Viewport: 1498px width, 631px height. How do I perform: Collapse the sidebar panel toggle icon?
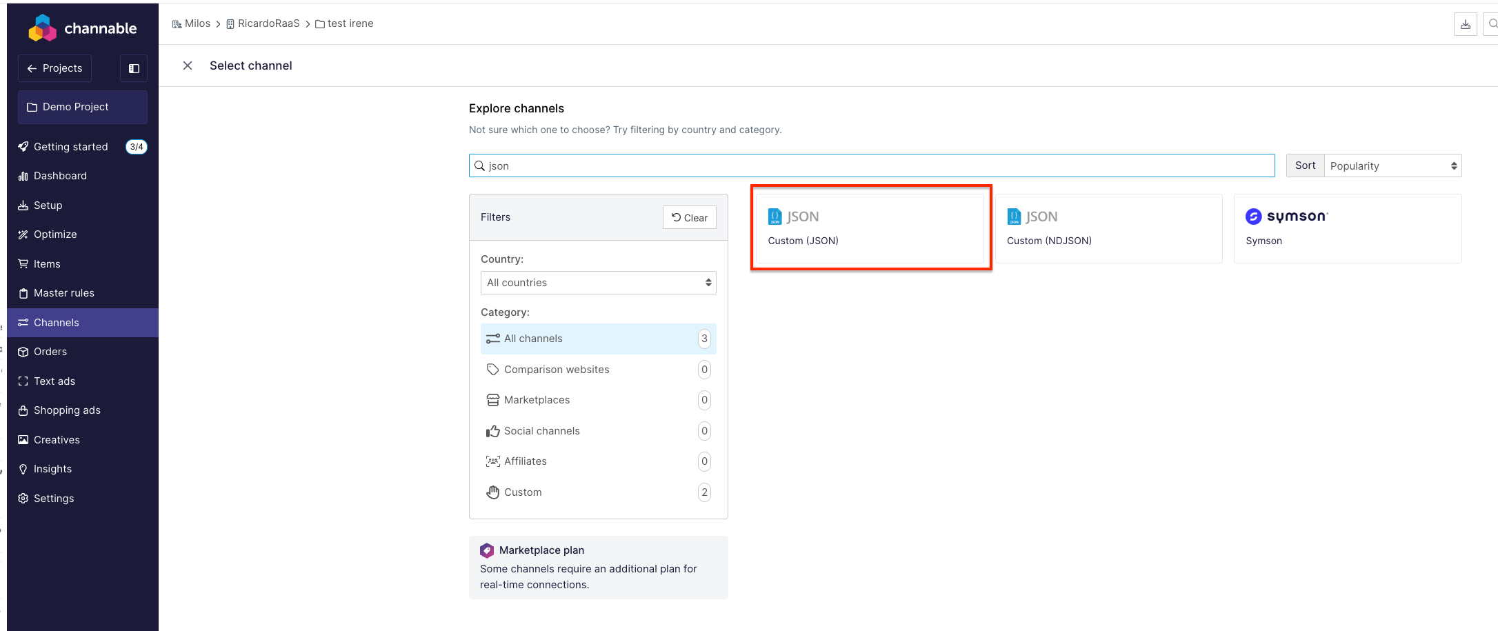click(134, 68)
